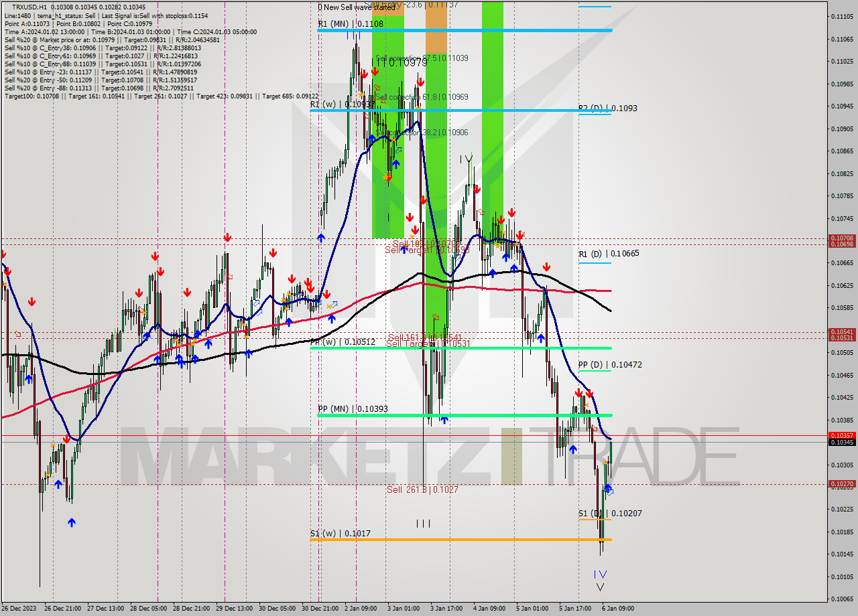858x616 pixels.
Task: Click the 0.10105 price axis value
Action: (x=842, y=576)
